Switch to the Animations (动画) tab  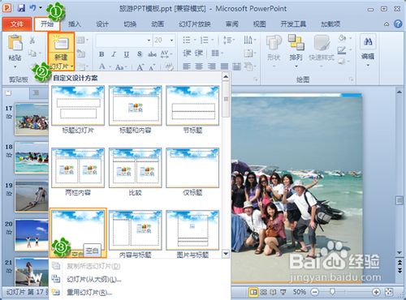(158, 24)
